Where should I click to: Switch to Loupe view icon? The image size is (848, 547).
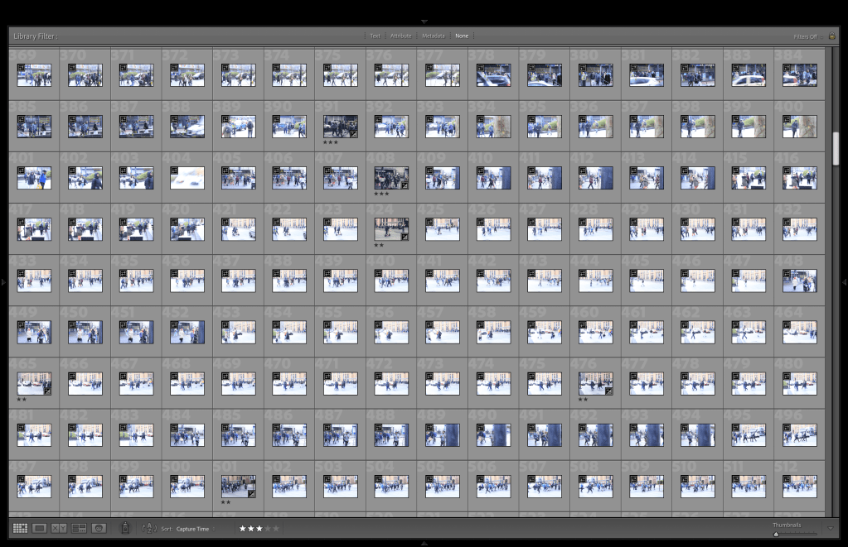[39, 528]
